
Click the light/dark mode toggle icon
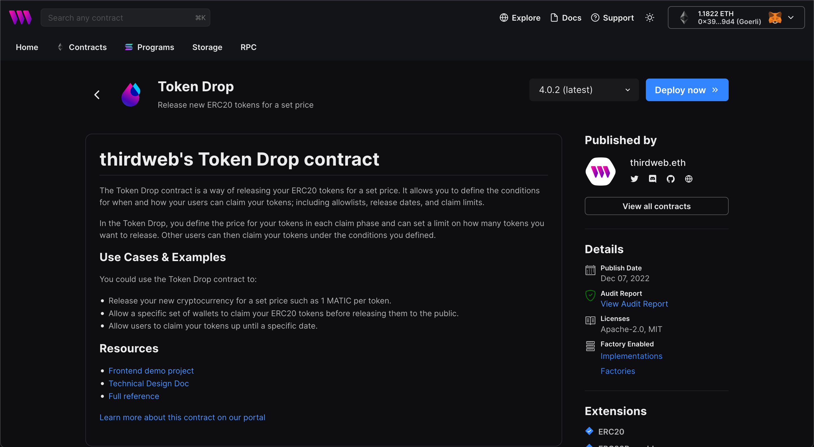click(x=650, y=18)
